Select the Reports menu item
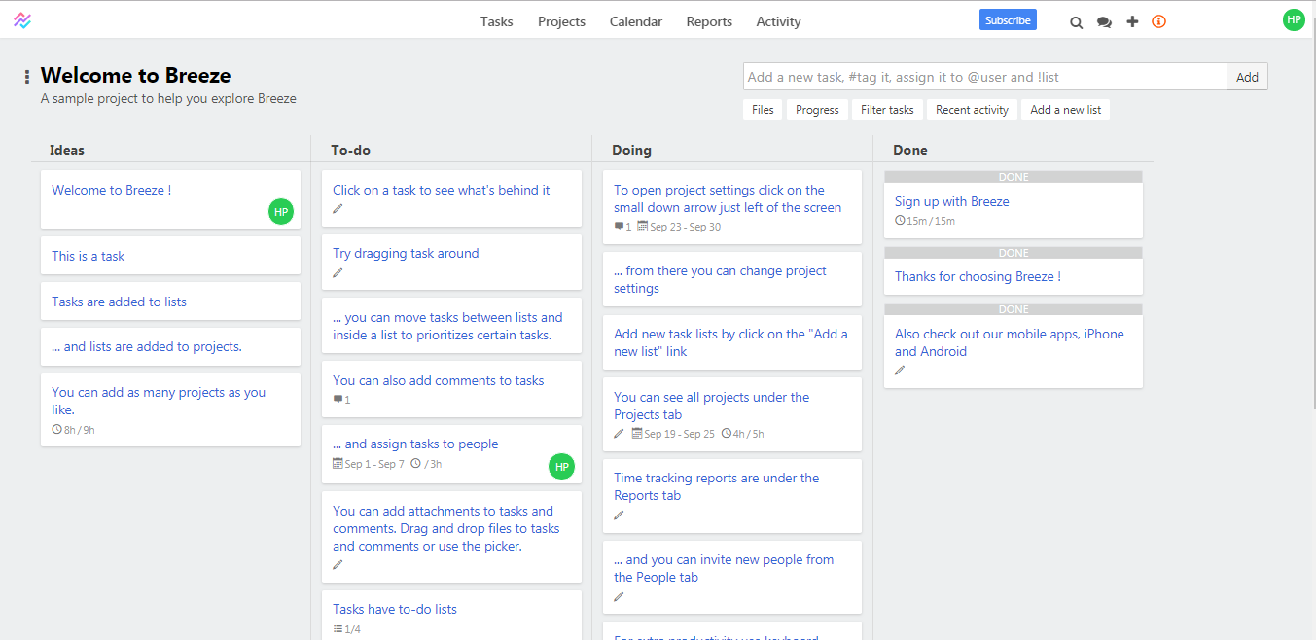 click(x=708, y=20)
